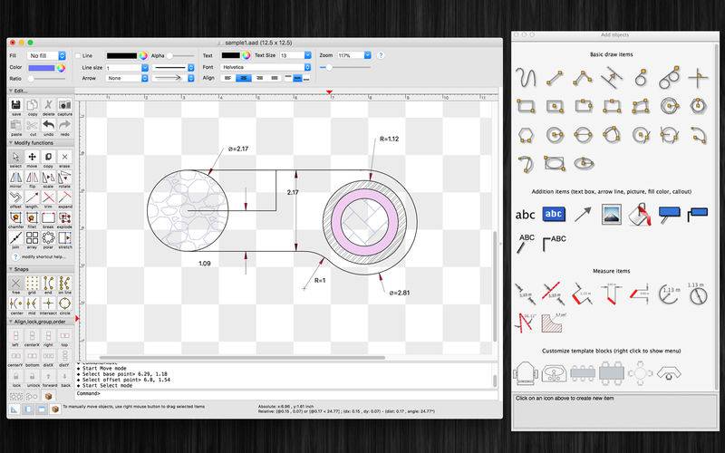
Task: Select the plain abc text box item
Action: (525, 215)
